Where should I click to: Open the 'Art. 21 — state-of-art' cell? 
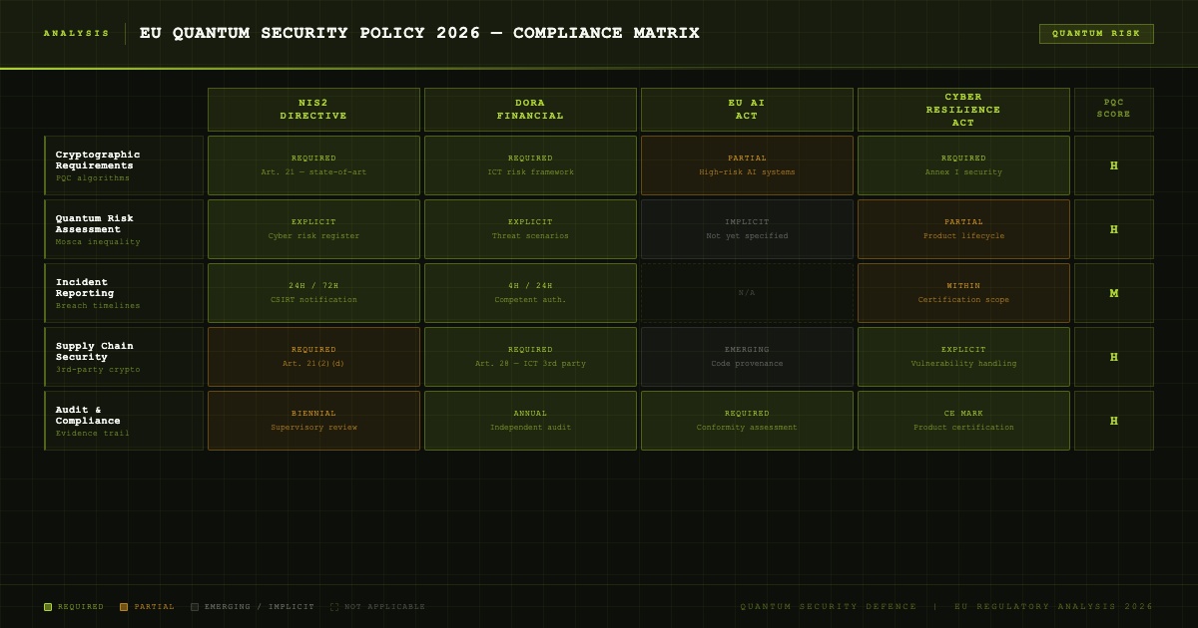pos(313,165)
